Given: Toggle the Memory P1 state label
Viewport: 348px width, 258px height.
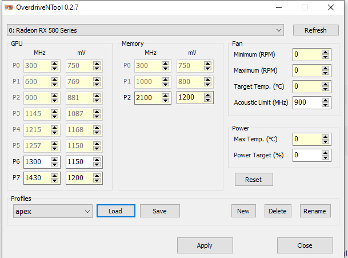Looking at the screenshot, I should [127, 82].
